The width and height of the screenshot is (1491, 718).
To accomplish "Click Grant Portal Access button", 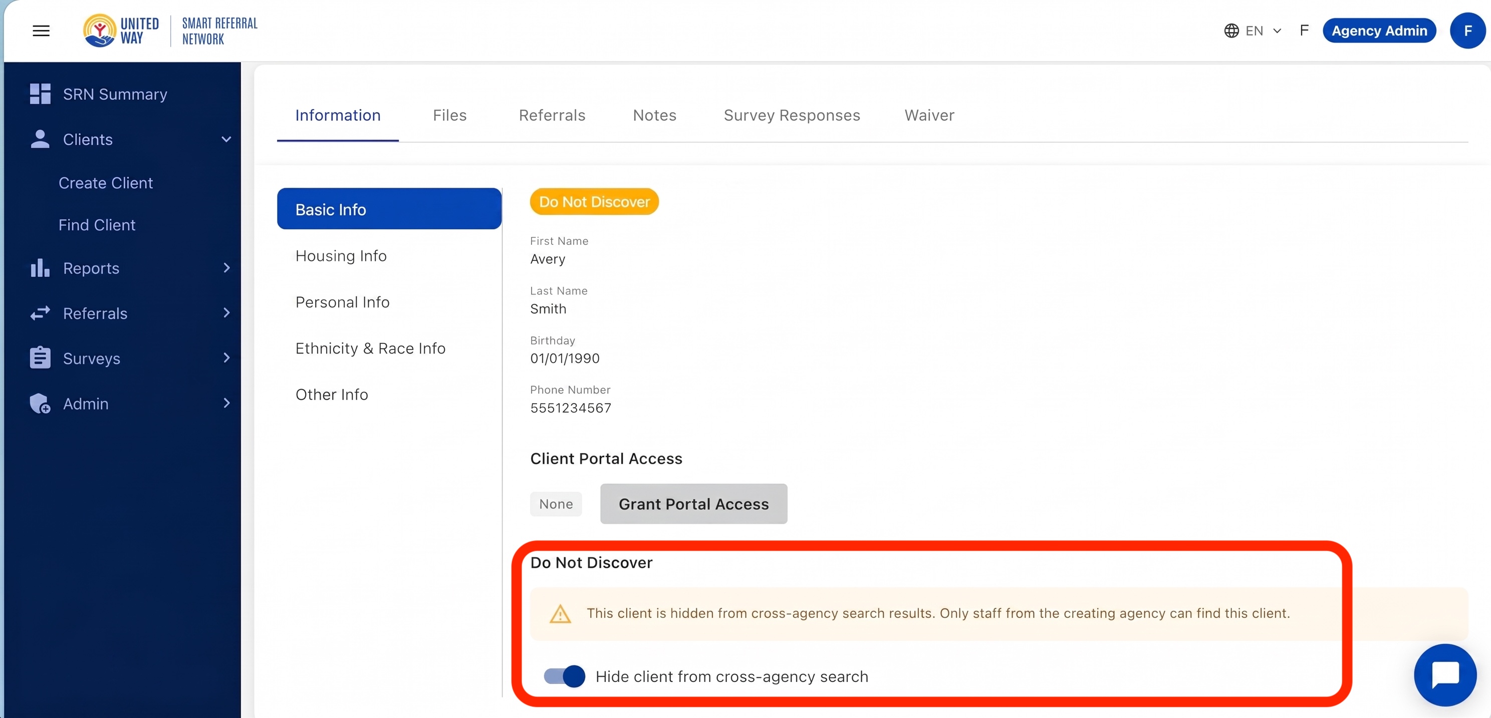I will (693, 504).
